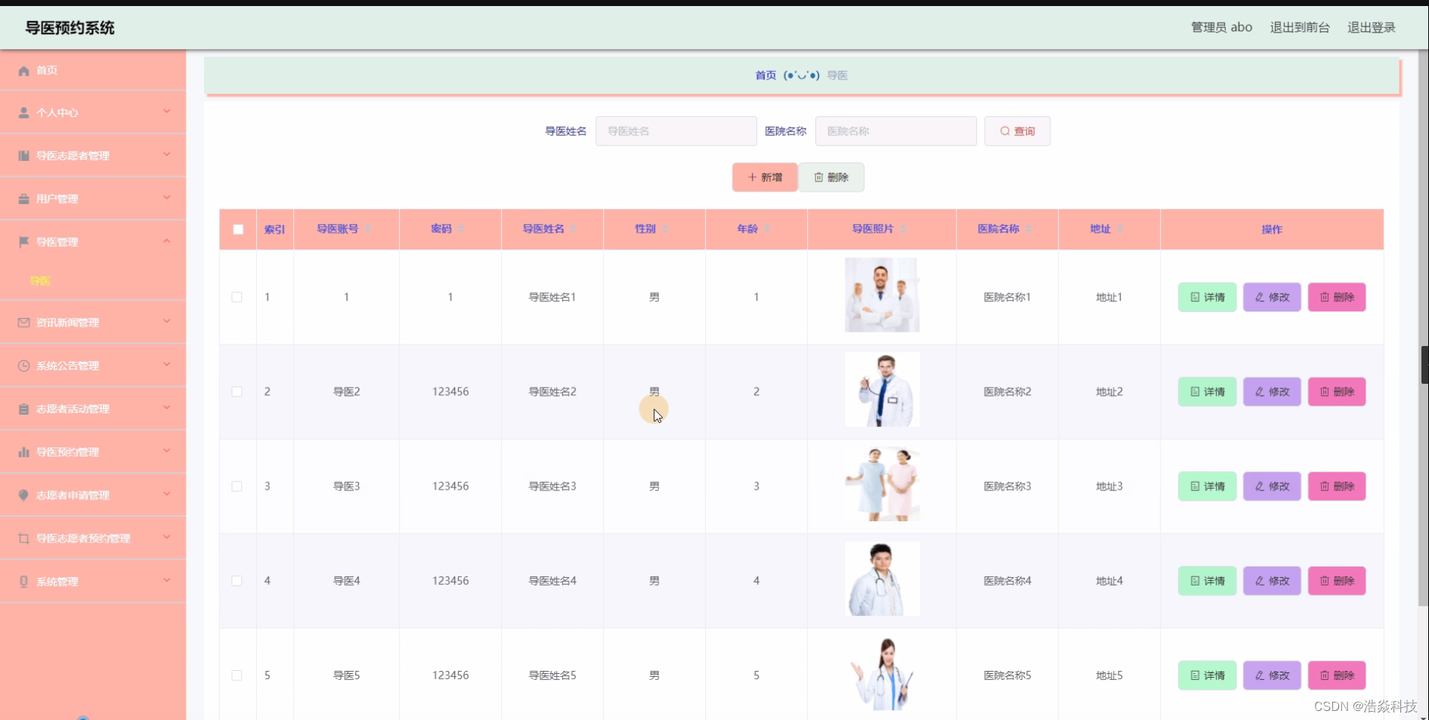Click the home icon beside 首页 in sidebar
The width and height of the screenshot is (1429, 720).
23,70
